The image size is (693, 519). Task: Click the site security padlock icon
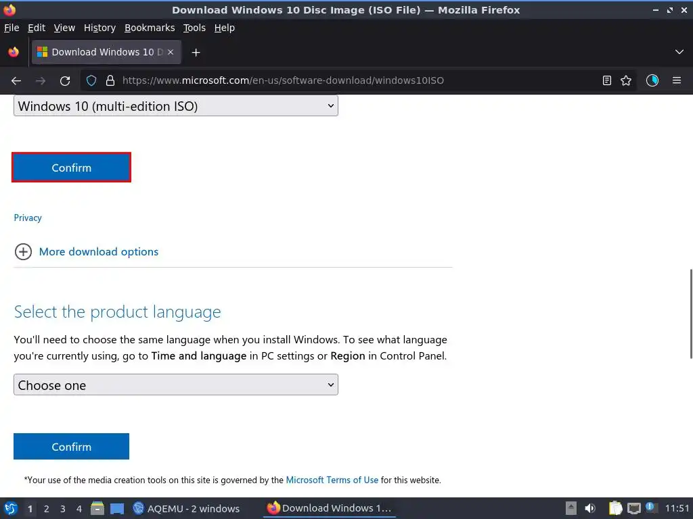110,80
